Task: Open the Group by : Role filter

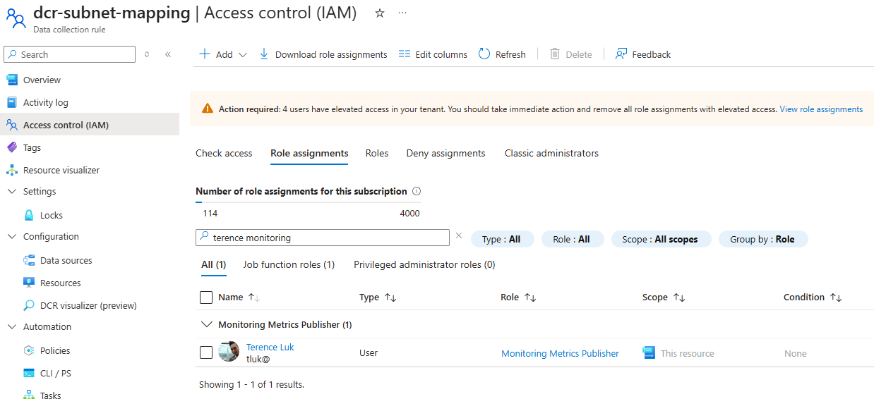Action: [x=762, y=239]
